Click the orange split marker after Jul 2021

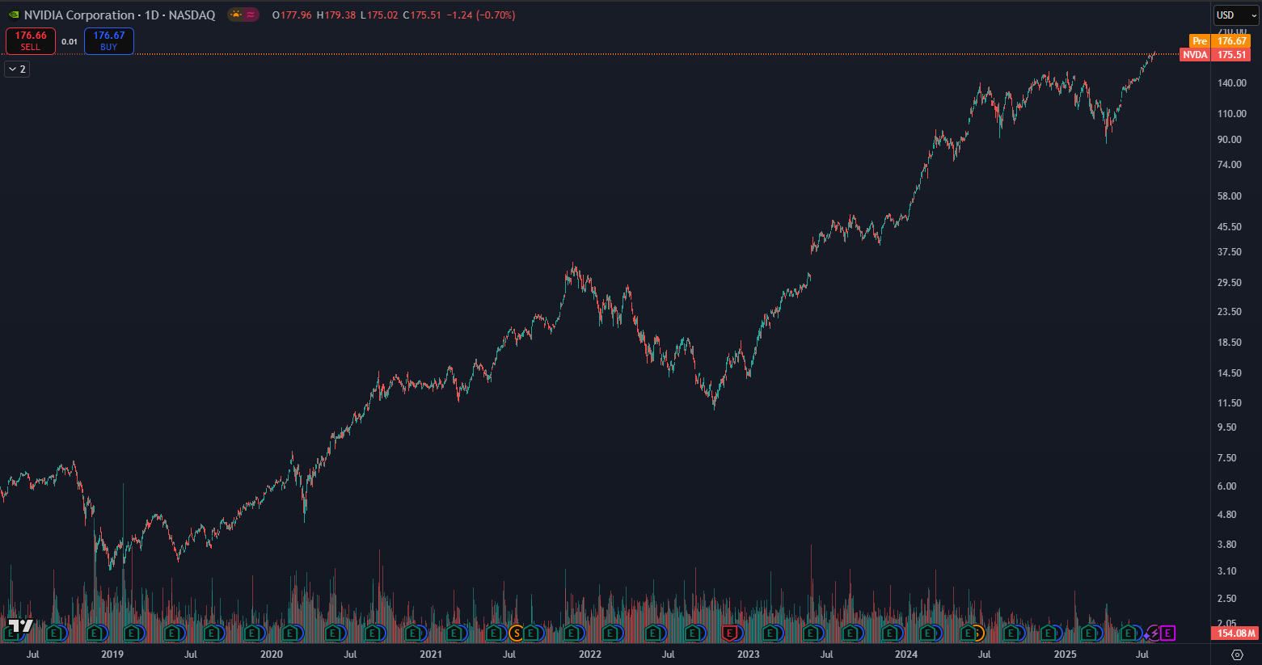click(x=516, y=633)
